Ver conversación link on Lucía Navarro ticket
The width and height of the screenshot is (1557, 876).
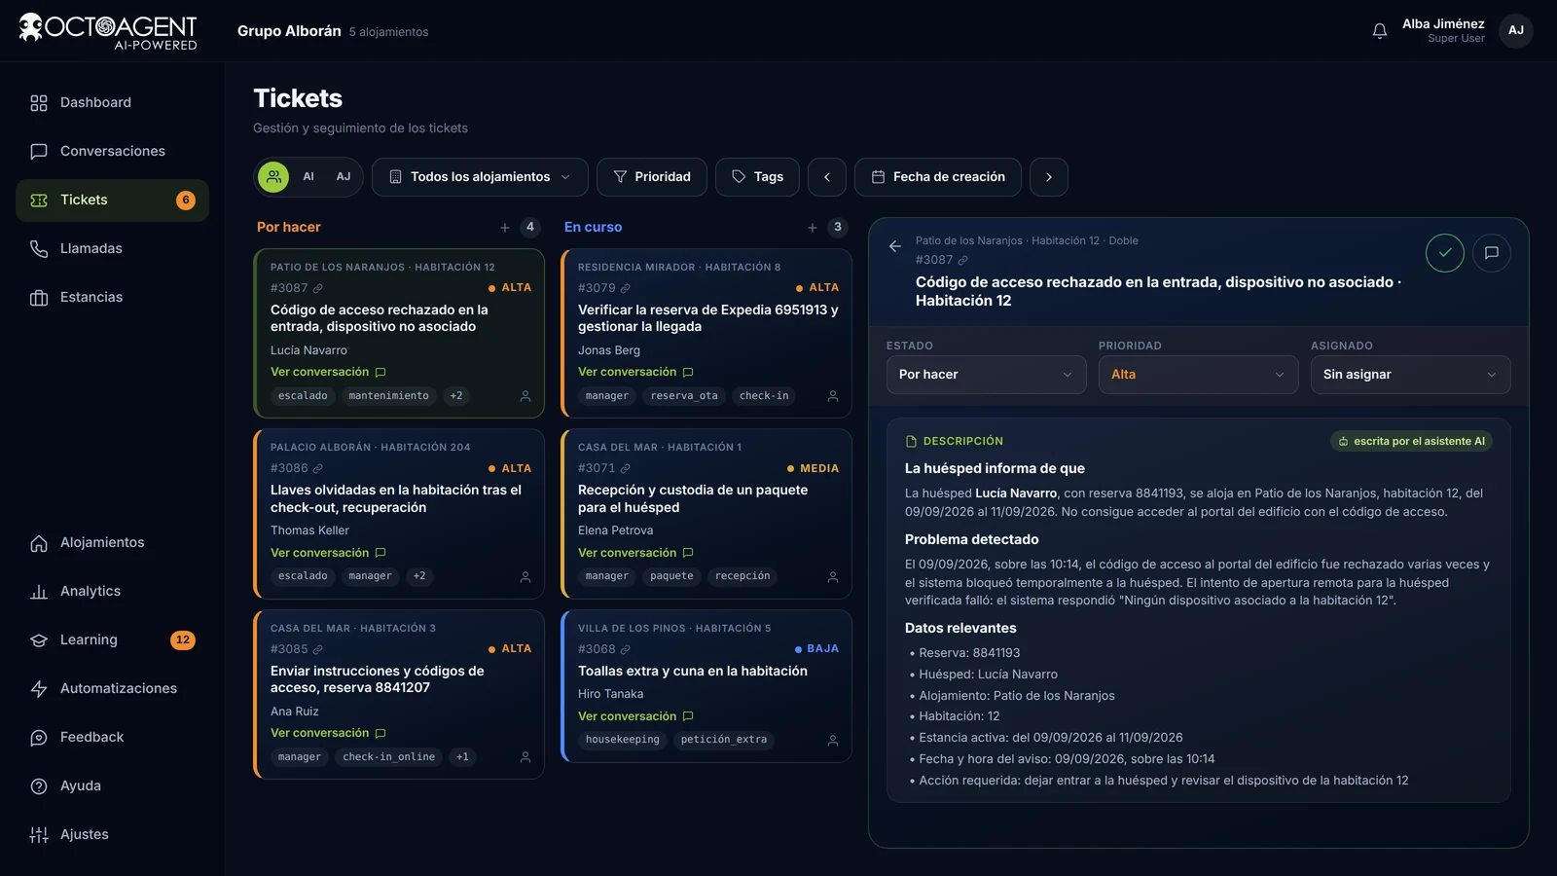(x=328, y=372)
